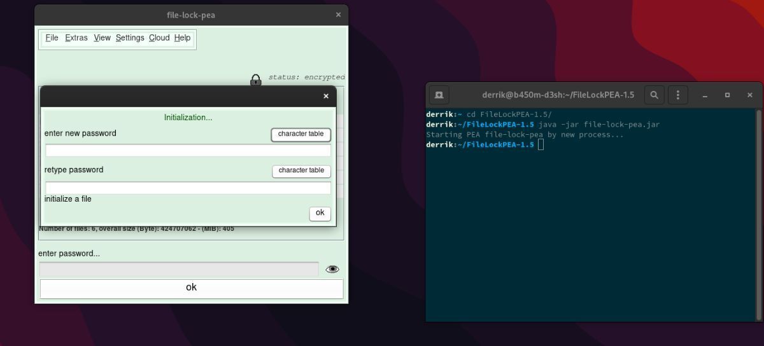Close the file-lock-pea window
This screenshot has width=764, height=346.
[339, 15]
